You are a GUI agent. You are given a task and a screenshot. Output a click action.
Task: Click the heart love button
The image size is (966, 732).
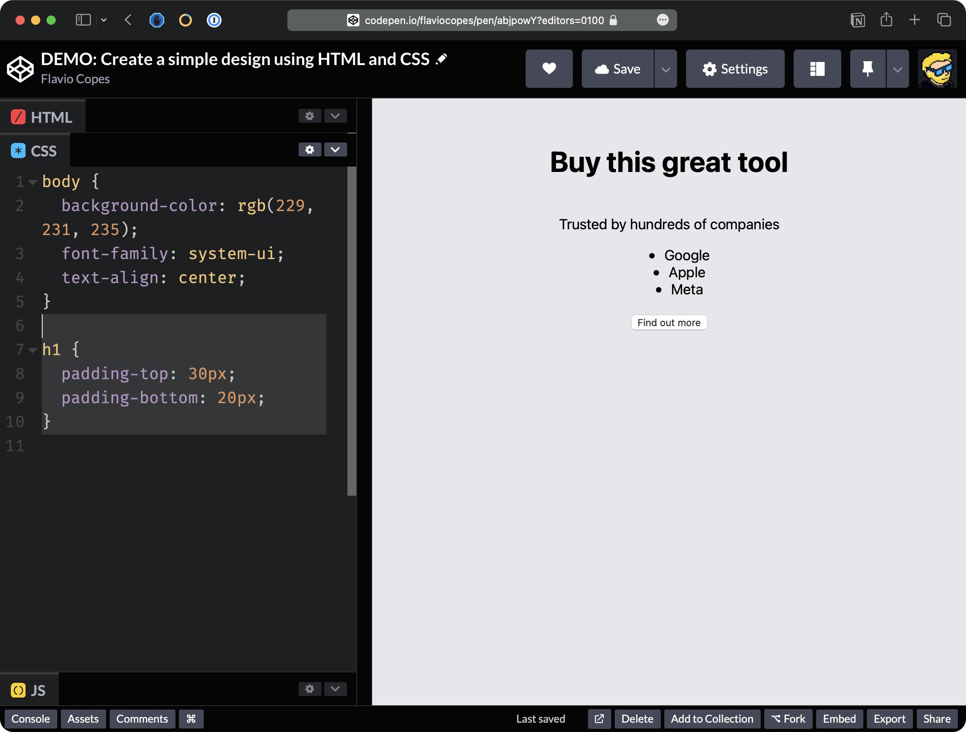click(548, 69)
